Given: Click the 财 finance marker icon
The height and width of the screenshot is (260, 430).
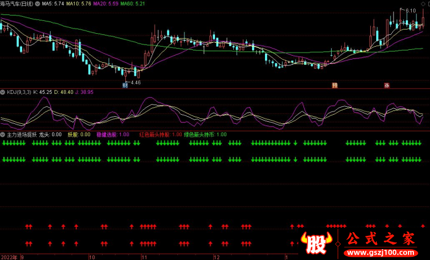Looking at the screenshot, I should click(125, 85).
